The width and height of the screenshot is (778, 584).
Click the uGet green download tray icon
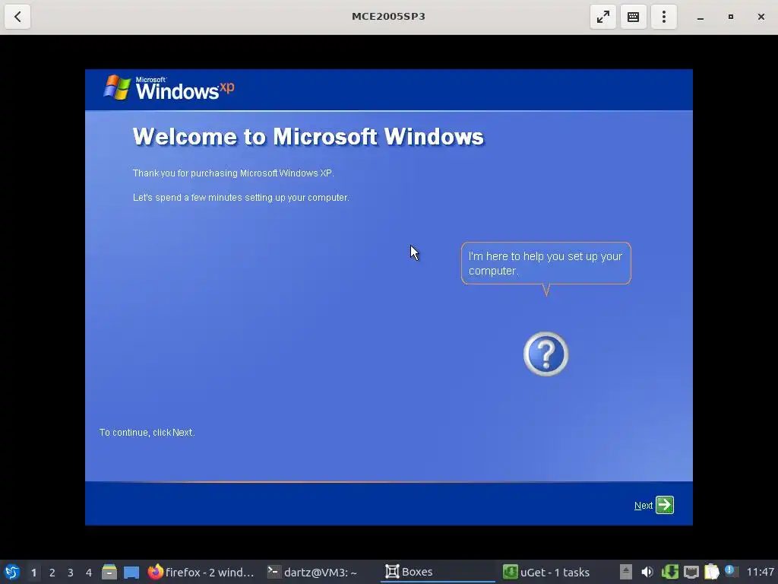(669, 572)
